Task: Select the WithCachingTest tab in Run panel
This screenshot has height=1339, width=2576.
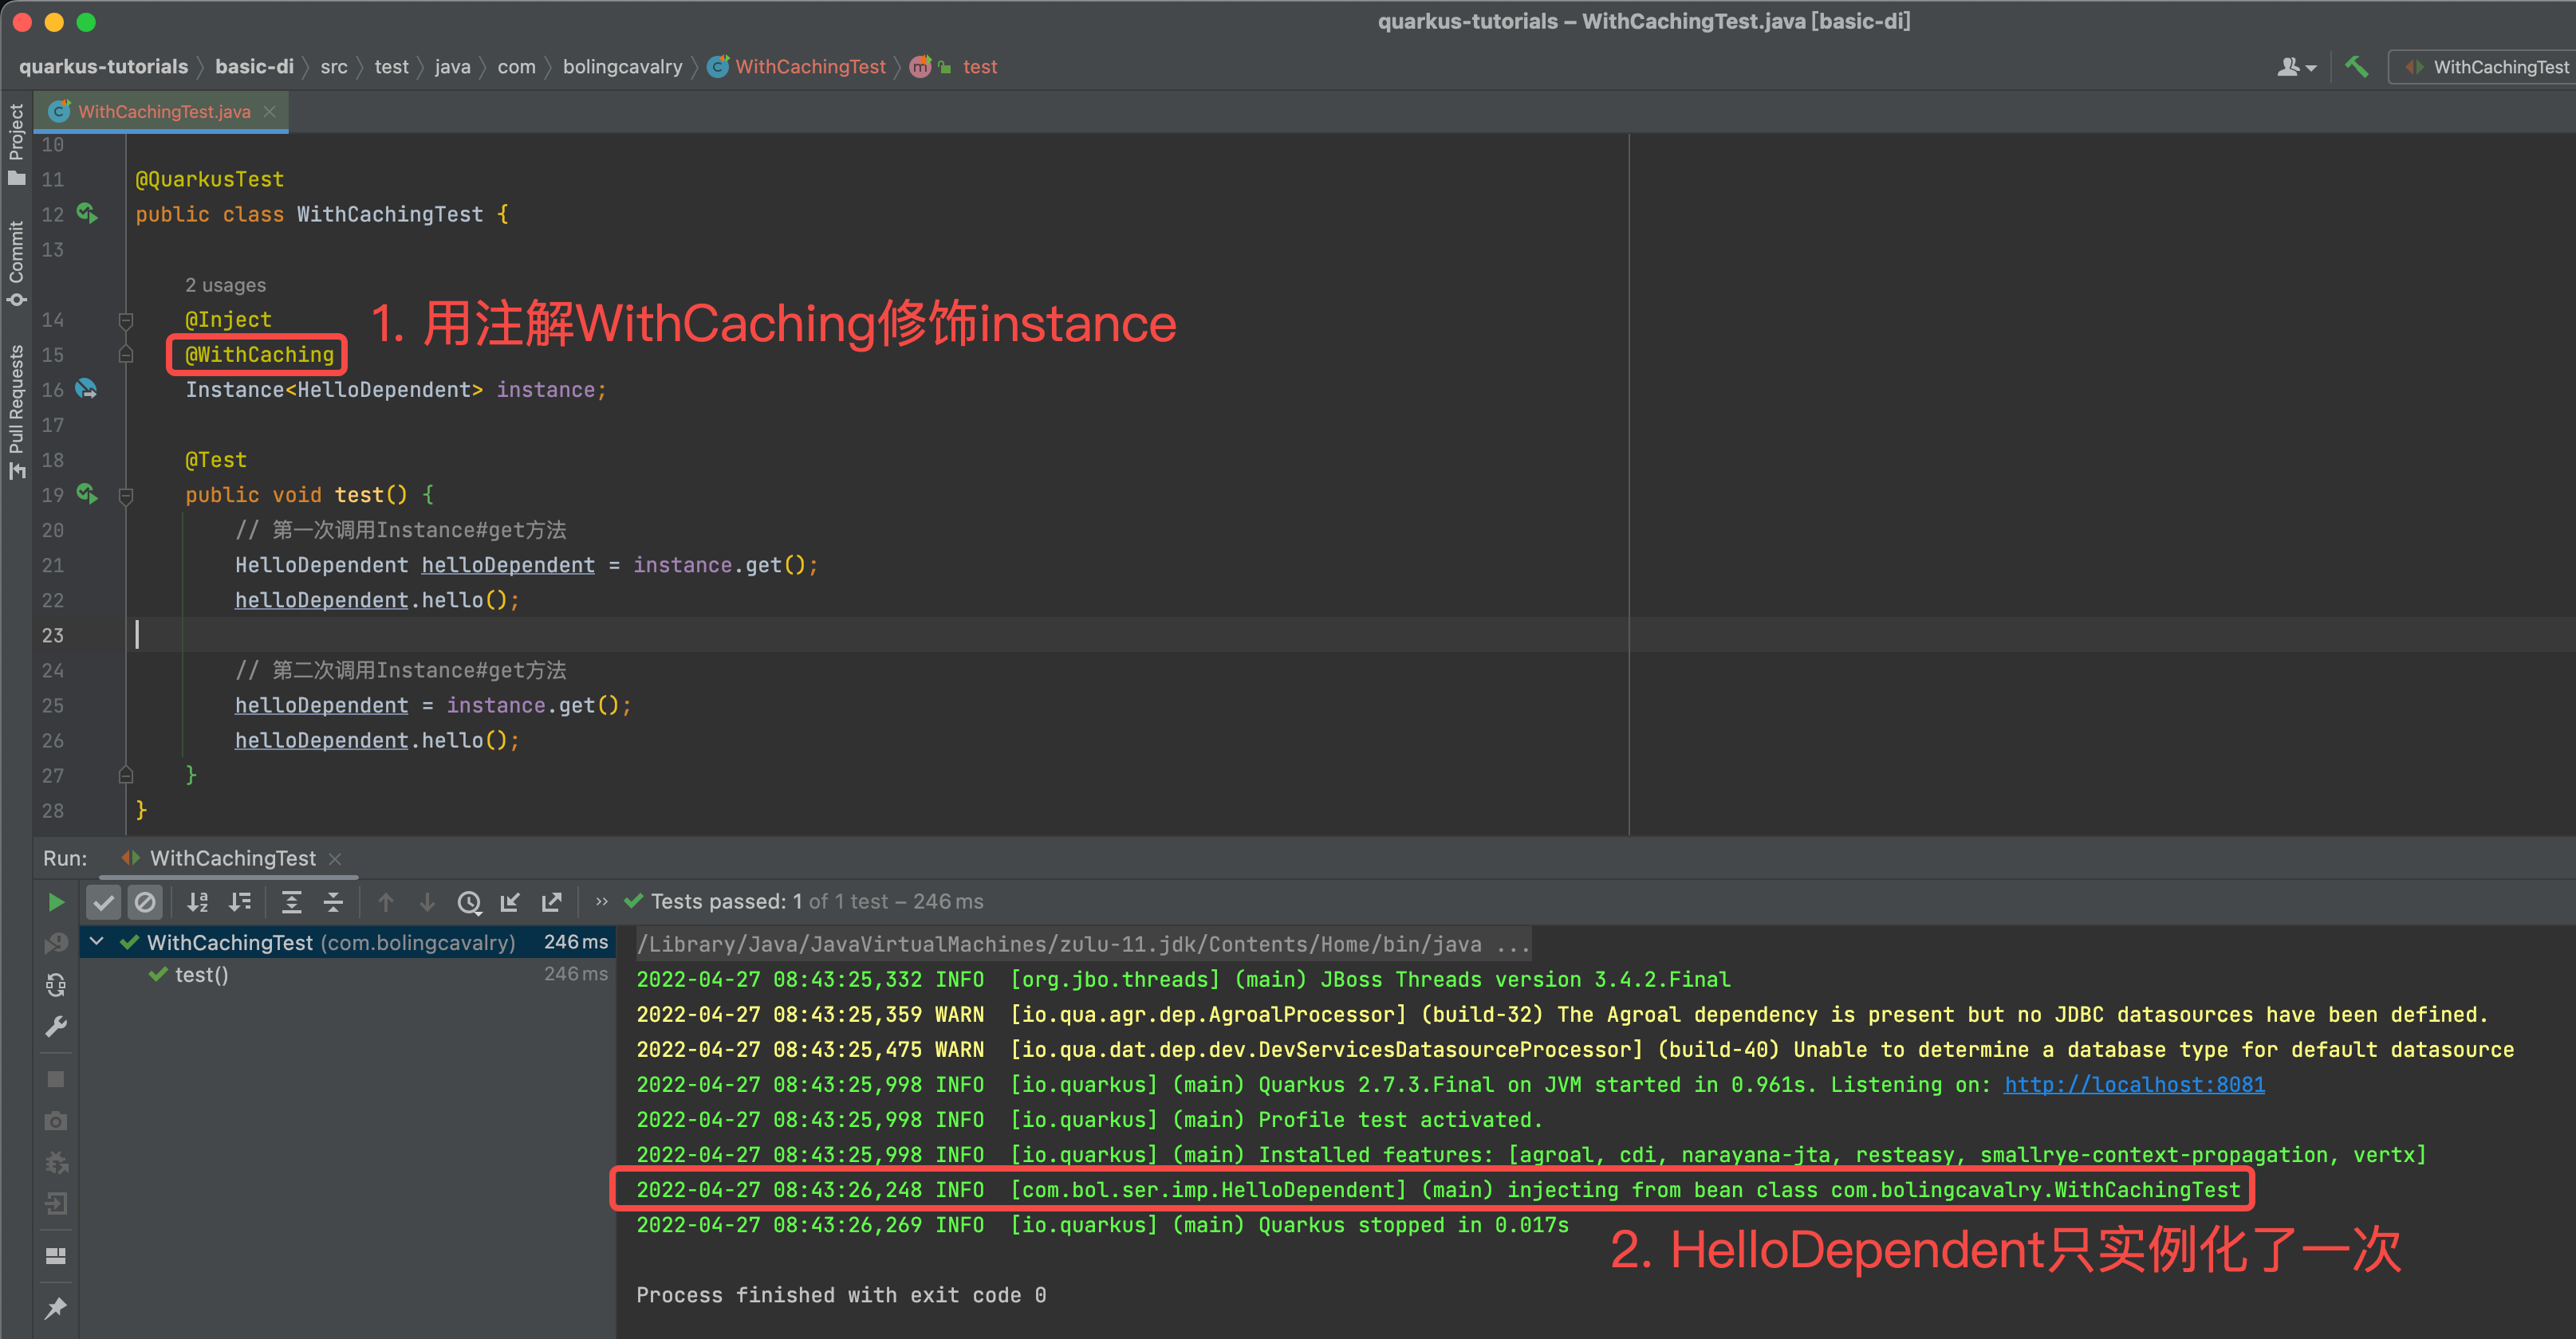Action: pyautogui.click(x=232, y=858)
